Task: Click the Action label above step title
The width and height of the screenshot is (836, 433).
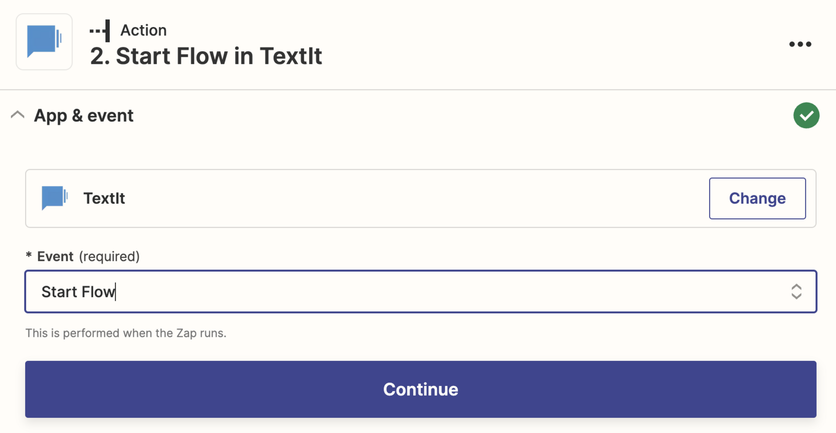Action: (144, 30)
